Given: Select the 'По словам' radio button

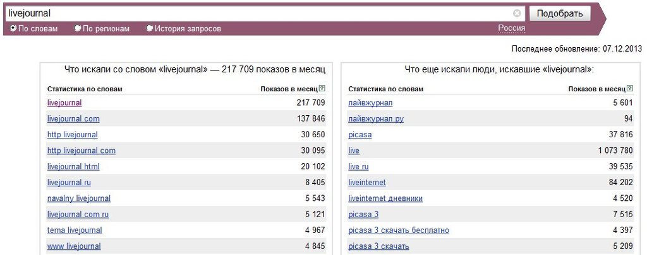Looking at the screenshot, I should click(13, 28).
